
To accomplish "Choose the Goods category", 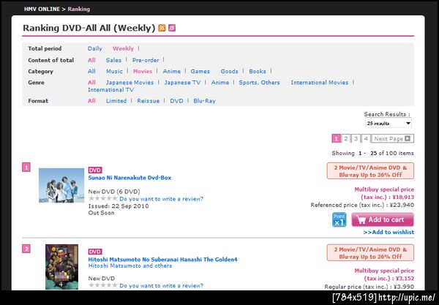I will click(229, 72).
